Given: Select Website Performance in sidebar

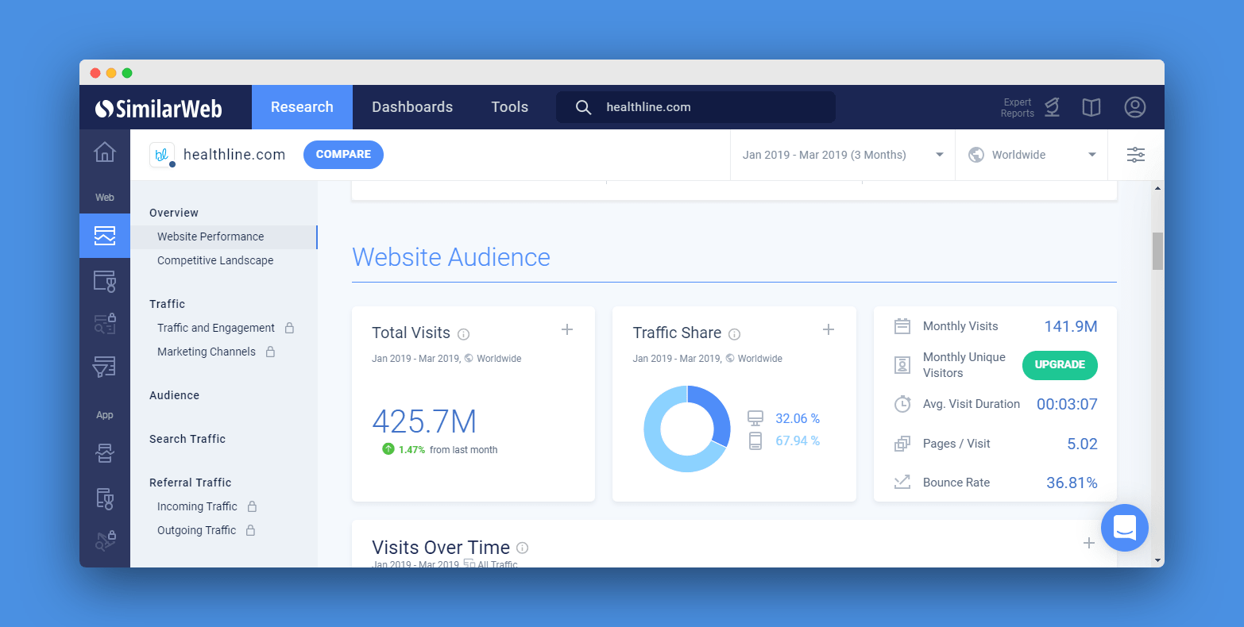Looking at the screenshot, I should [x=224, y=237].
